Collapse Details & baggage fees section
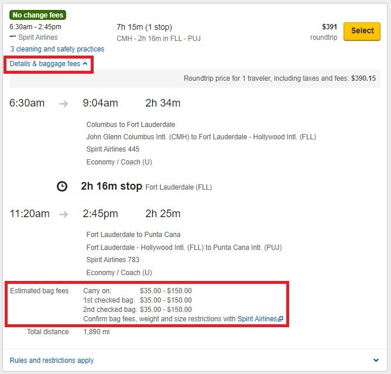391x374 pixels. (x=49, y=64)
